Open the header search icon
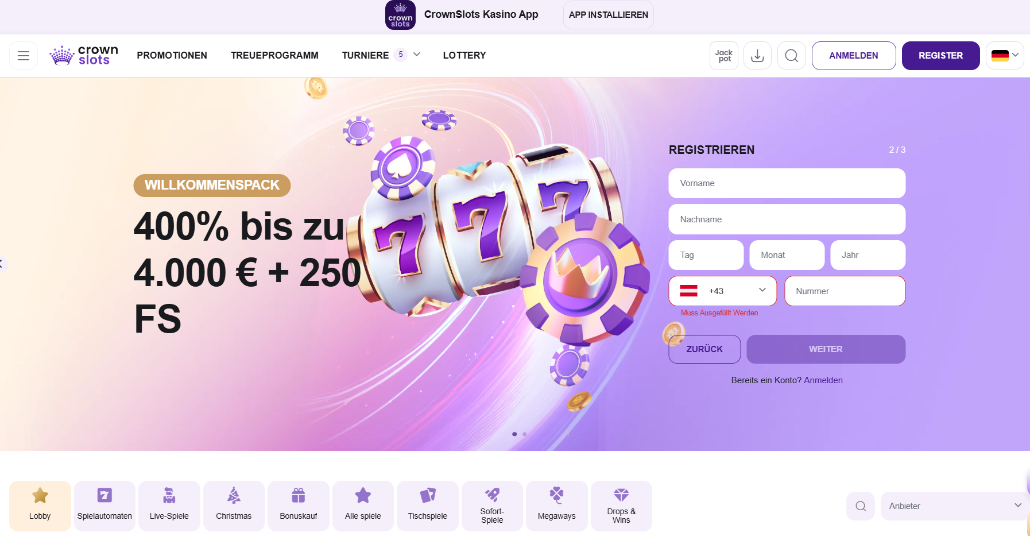1030x536 pixels. pos(792,56)
